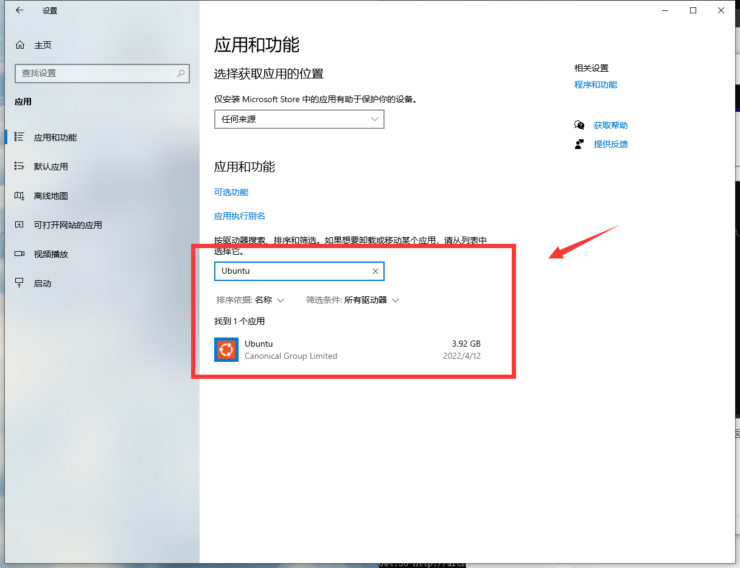Clear the Ubuntu search with X icon

(x=375, y=271)
